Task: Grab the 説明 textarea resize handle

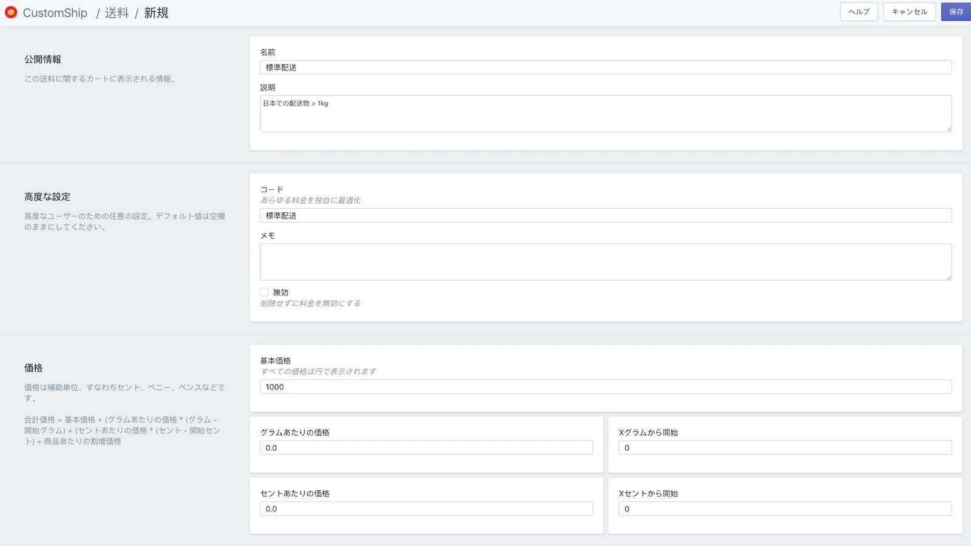Action: pyautogui.click(x=949, y=129)
